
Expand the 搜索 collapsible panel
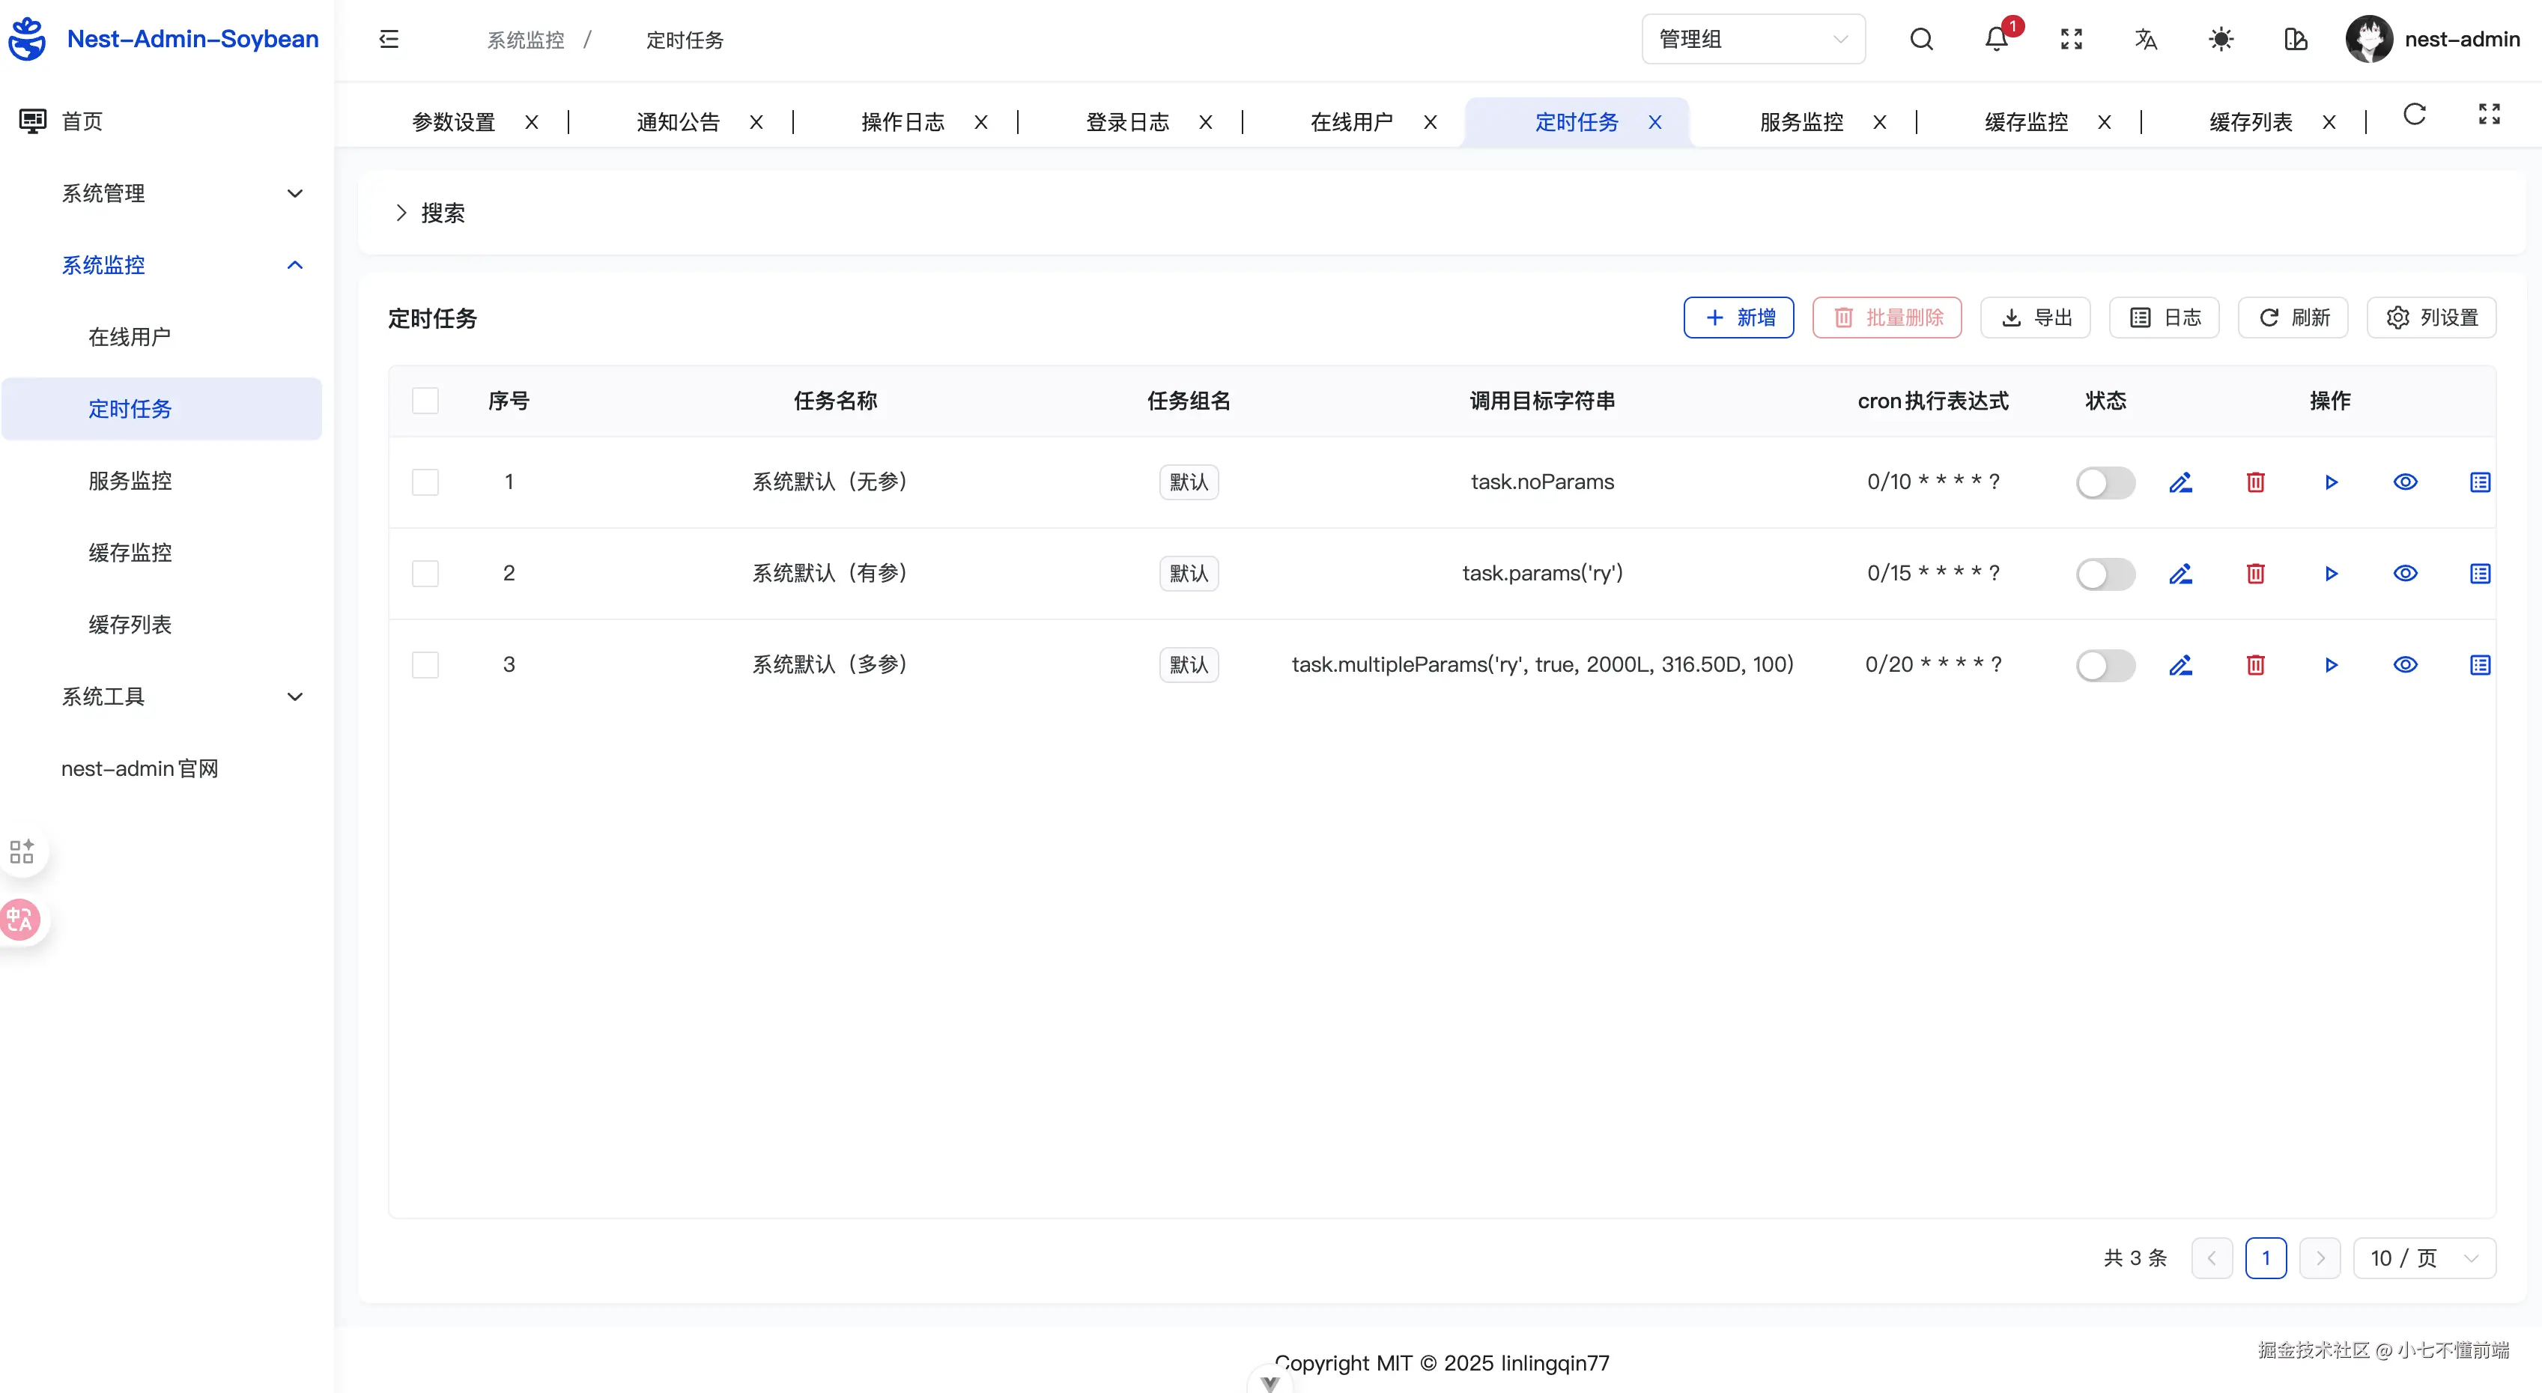(430, 213)
